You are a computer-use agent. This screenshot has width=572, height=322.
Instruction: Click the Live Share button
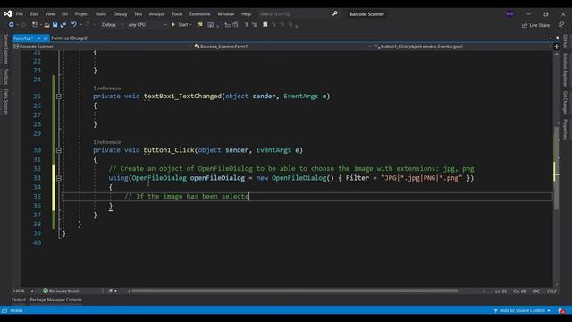[x=535, y=25]
